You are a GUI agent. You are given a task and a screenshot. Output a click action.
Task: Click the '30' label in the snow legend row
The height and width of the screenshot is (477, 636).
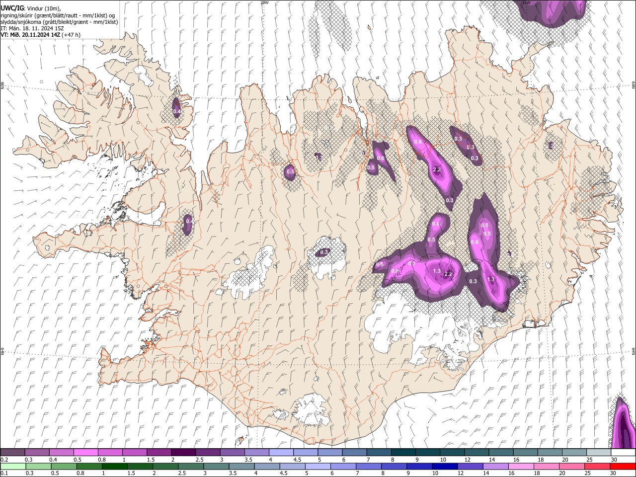614,460
